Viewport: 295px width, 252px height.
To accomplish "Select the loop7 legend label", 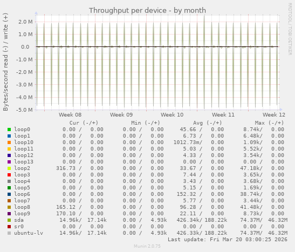I will 22,201.
